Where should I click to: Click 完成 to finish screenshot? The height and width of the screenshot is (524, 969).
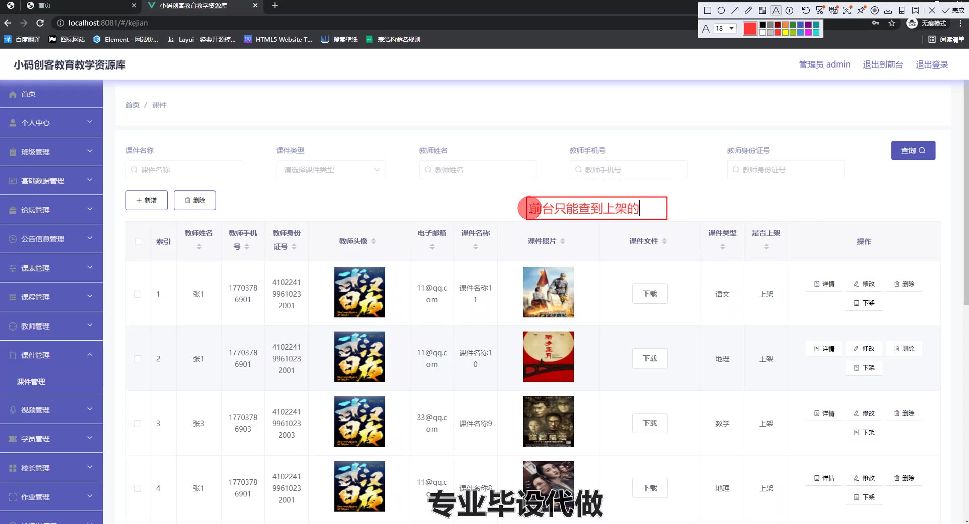953,10
